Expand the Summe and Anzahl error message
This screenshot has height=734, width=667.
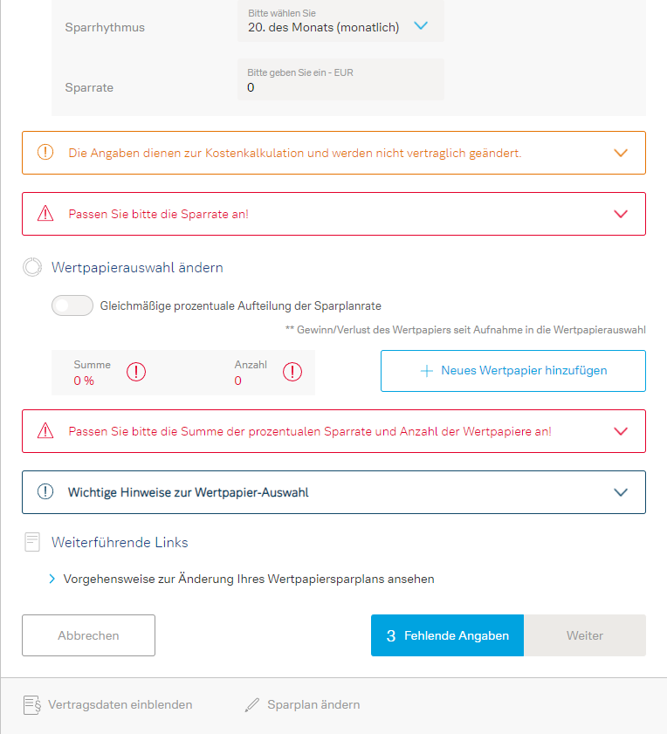tap(621, 431)
